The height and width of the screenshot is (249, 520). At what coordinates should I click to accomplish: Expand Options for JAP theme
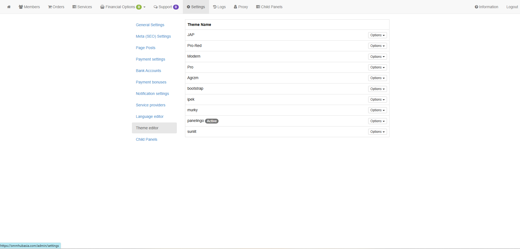click(377, 35)
